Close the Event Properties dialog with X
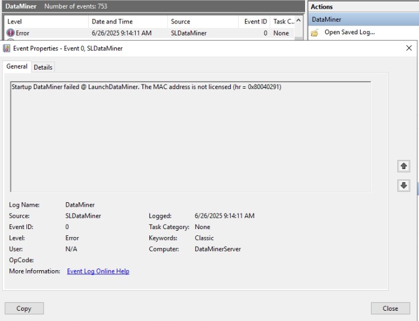This screenshot has width=419, height=321. click(x=409, y=48)
